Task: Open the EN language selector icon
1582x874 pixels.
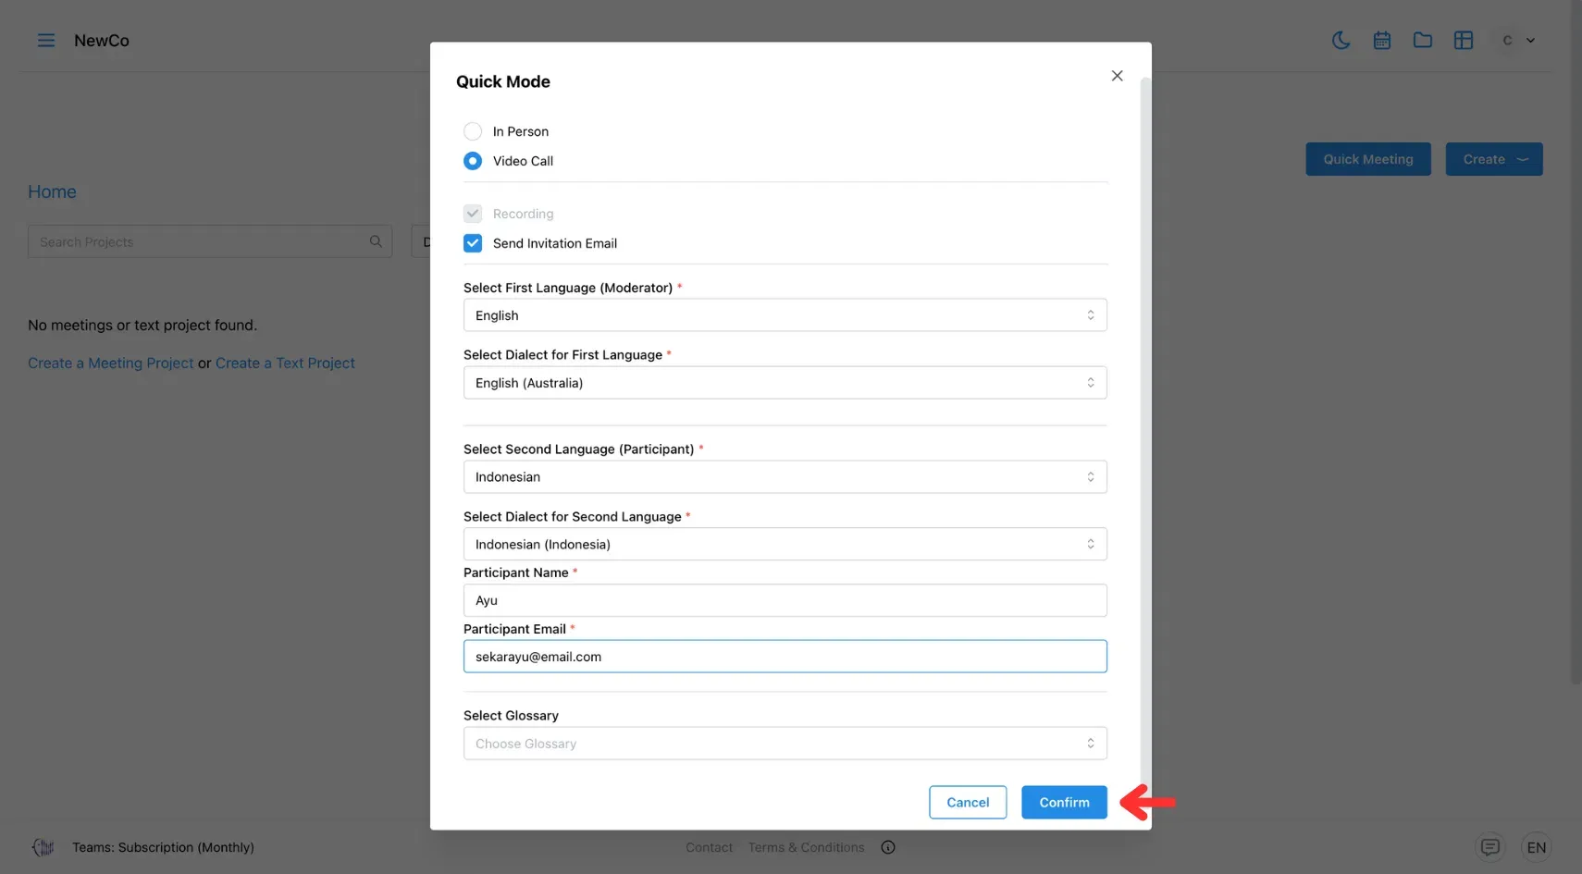Action: (1537, 846)
